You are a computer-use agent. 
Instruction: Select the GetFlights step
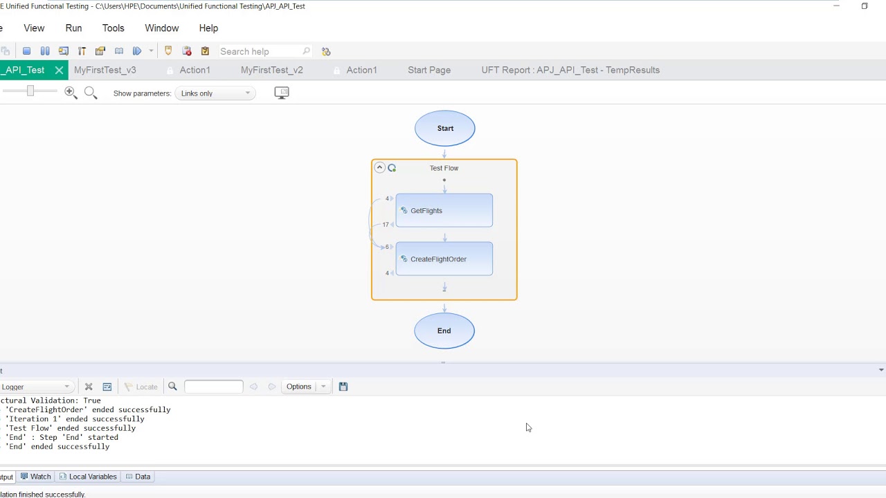coord(444,210)
